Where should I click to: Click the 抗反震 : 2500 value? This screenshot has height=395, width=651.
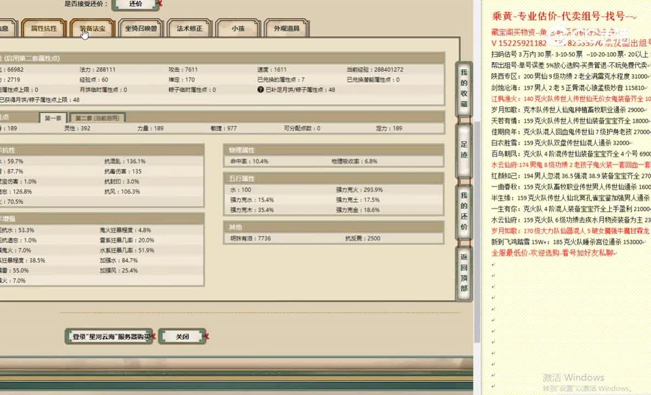click(363, 238)
